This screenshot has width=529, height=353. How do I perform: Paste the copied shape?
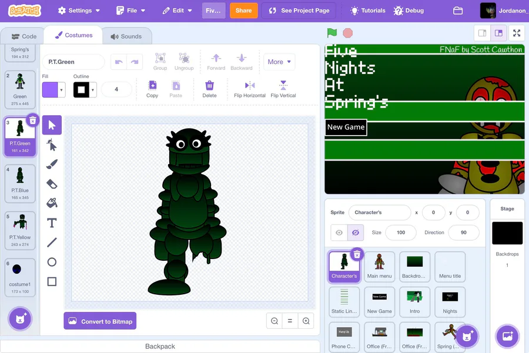tap(176, 89)
